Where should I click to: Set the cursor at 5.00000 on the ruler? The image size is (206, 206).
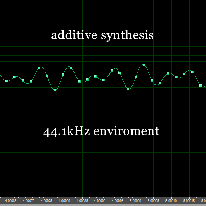point(136,200)
